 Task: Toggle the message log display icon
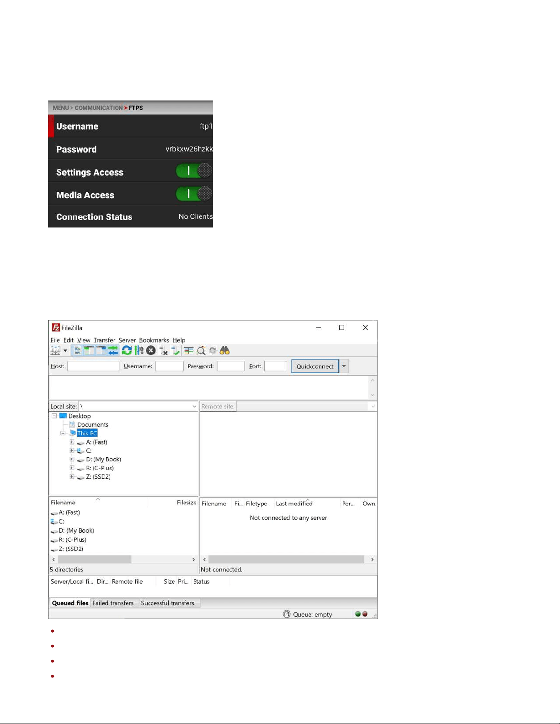(78, 350)
